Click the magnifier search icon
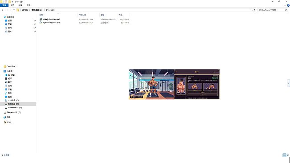The width and height of the screenshot is (290, 163). coord(286,10)
